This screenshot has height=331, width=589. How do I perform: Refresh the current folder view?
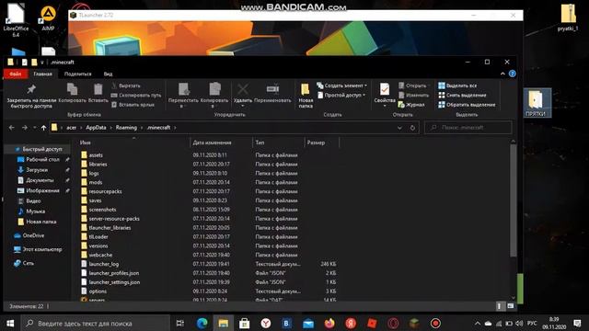(x=412, y=128)
